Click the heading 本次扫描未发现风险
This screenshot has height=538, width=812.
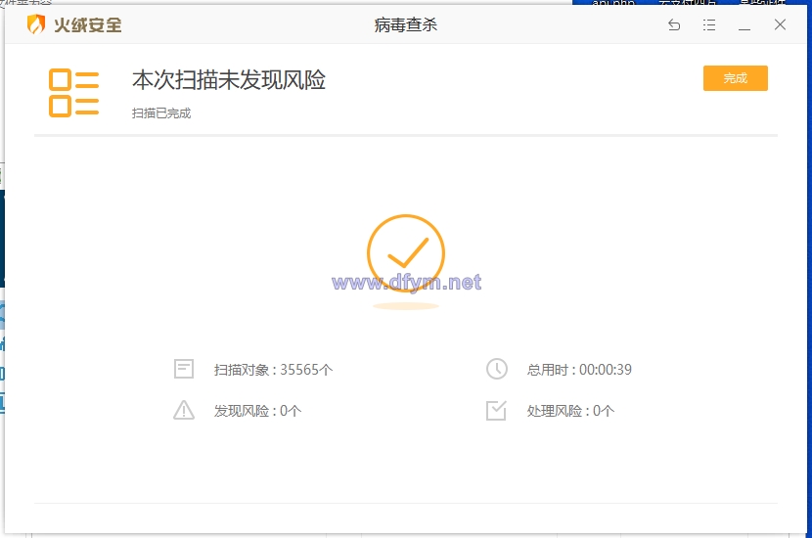click(228, 80)
